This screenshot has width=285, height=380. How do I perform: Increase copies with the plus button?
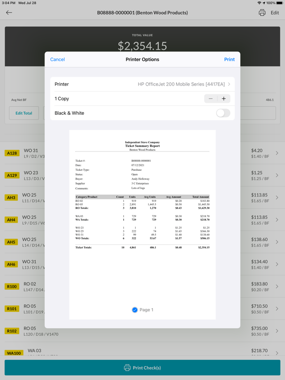(224, 98)
